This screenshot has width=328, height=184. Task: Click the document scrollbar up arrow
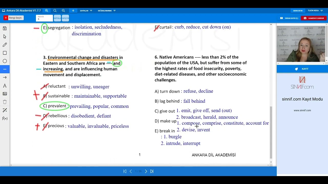click(x=271, y=25)
